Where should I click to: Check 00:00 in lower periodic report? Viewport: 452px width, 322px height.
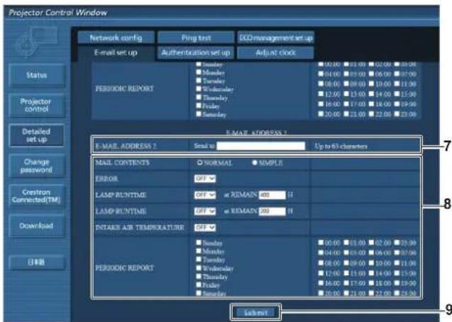coord(321,242)
